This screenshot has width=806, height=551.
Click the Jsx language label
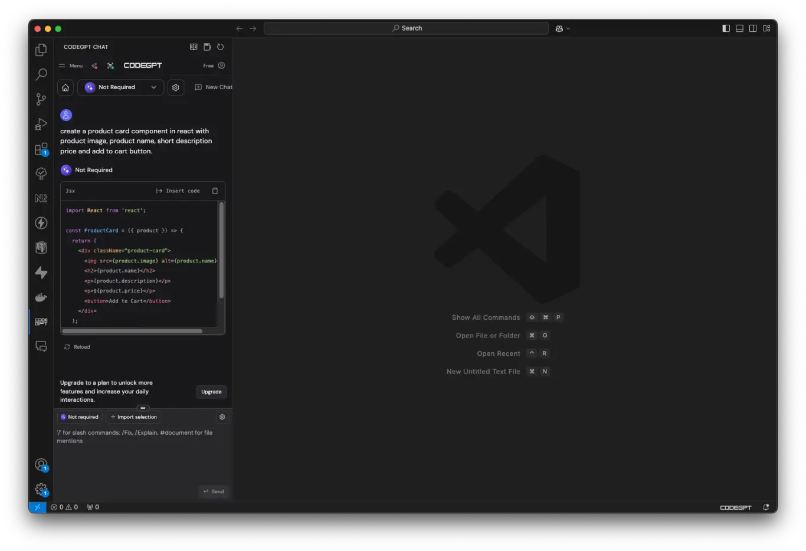70,191
